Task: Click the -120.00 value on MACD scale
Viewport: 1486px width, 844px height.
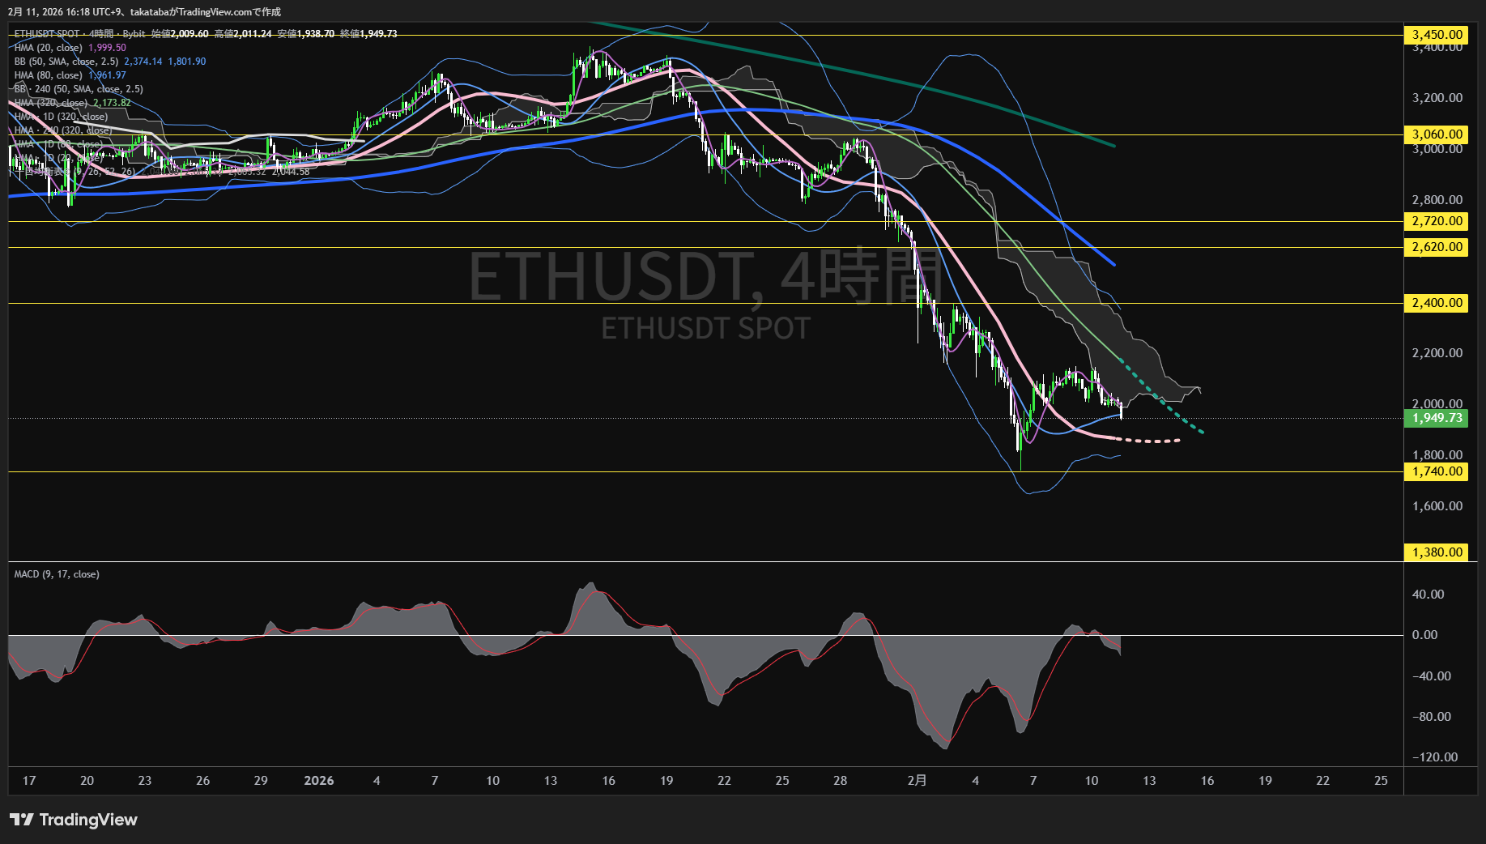Action: click(x=1434, y=757)
